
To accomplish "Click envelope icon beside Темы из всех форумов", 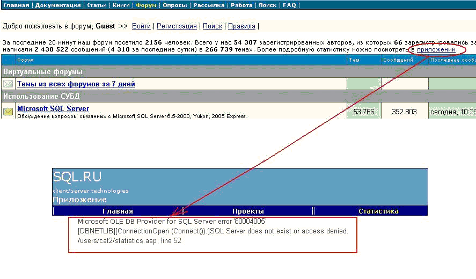I will click(8, 84).
